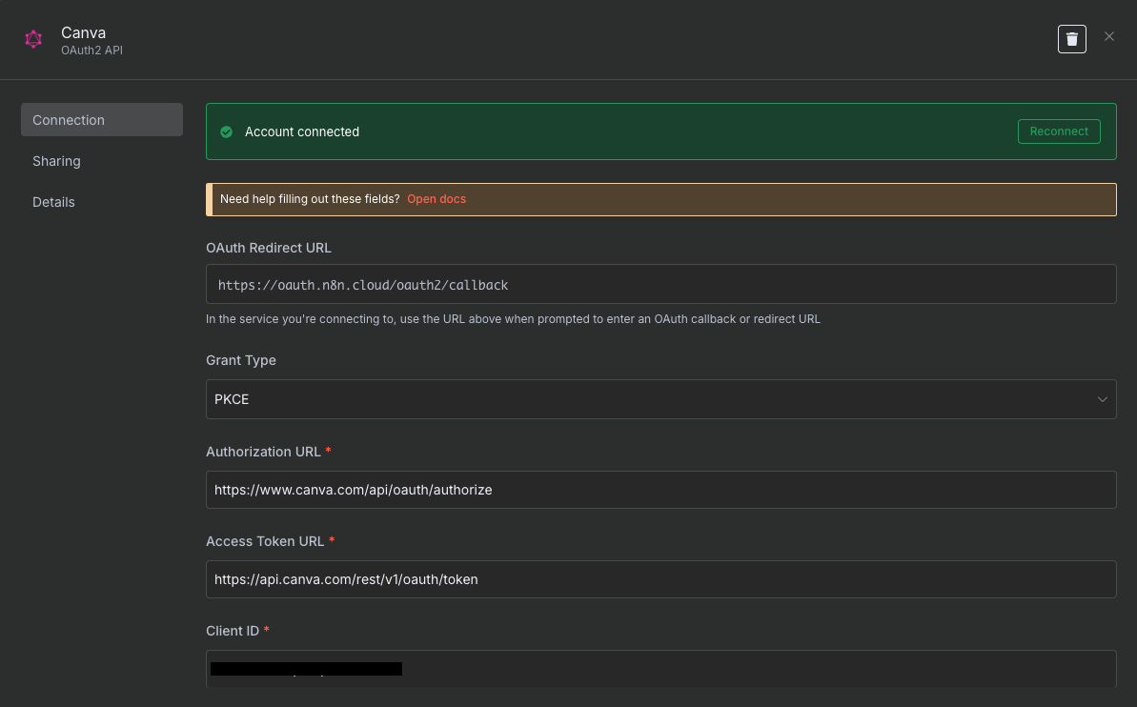Click the 'Access Token URL' label

(x=265, y=541)
